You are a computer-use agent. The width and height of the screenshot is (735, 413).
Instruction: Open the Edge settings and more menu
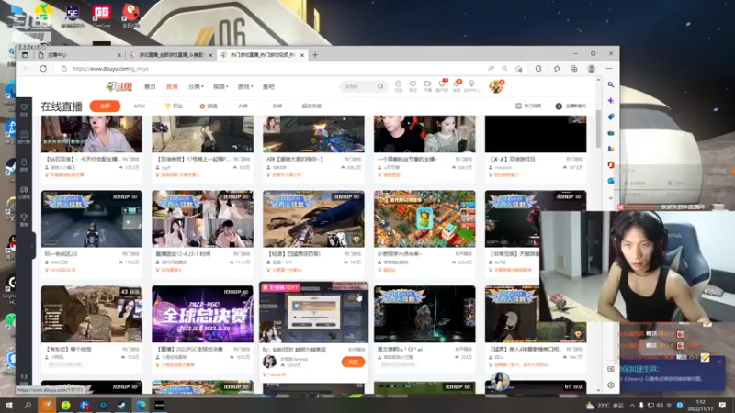609,68
